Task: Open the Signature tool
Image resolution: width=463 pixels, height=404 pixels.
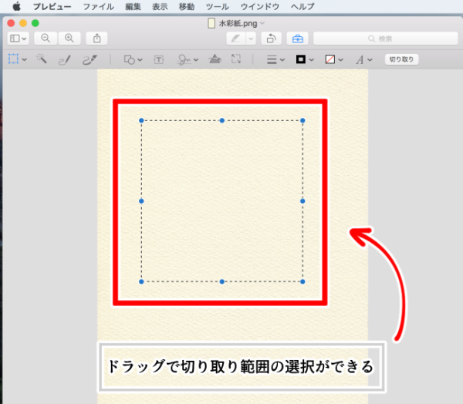Action: (184, 59)
